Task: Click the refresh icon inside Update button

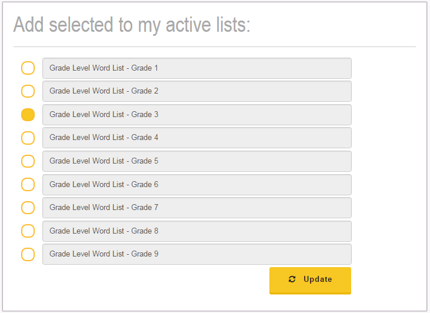Action: click(x=292, y=279)
